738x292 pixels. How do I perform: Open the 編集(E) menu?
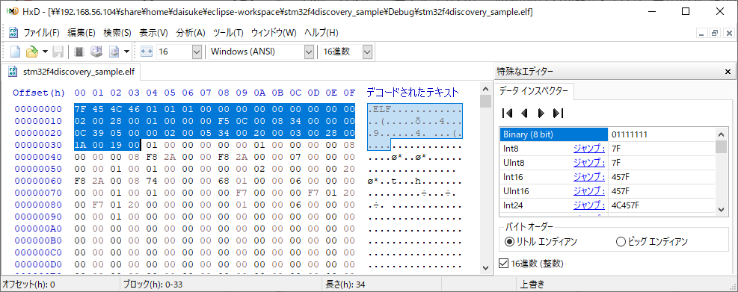tap(82, 33)
